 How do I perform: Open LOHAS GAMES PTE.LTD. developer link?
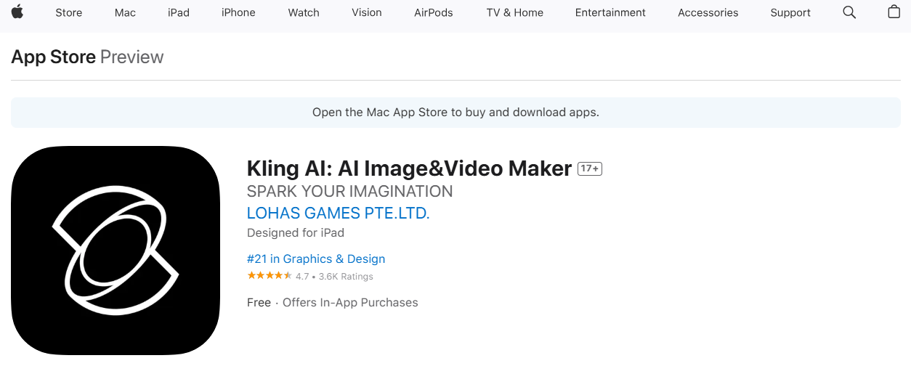(339, 213)
